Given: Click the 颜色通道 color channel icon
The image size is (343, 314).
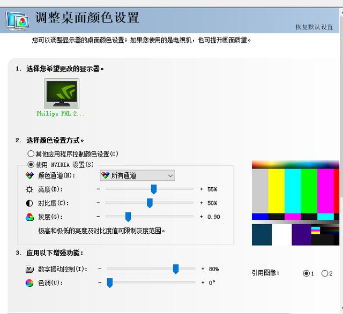Looking at the screenshot, I should 29,175.
